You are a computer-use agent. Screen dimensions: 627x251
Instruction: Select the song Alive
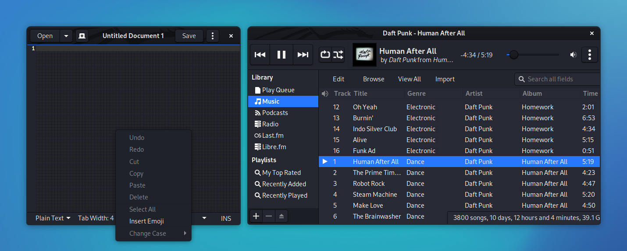[x=459, y=140]
